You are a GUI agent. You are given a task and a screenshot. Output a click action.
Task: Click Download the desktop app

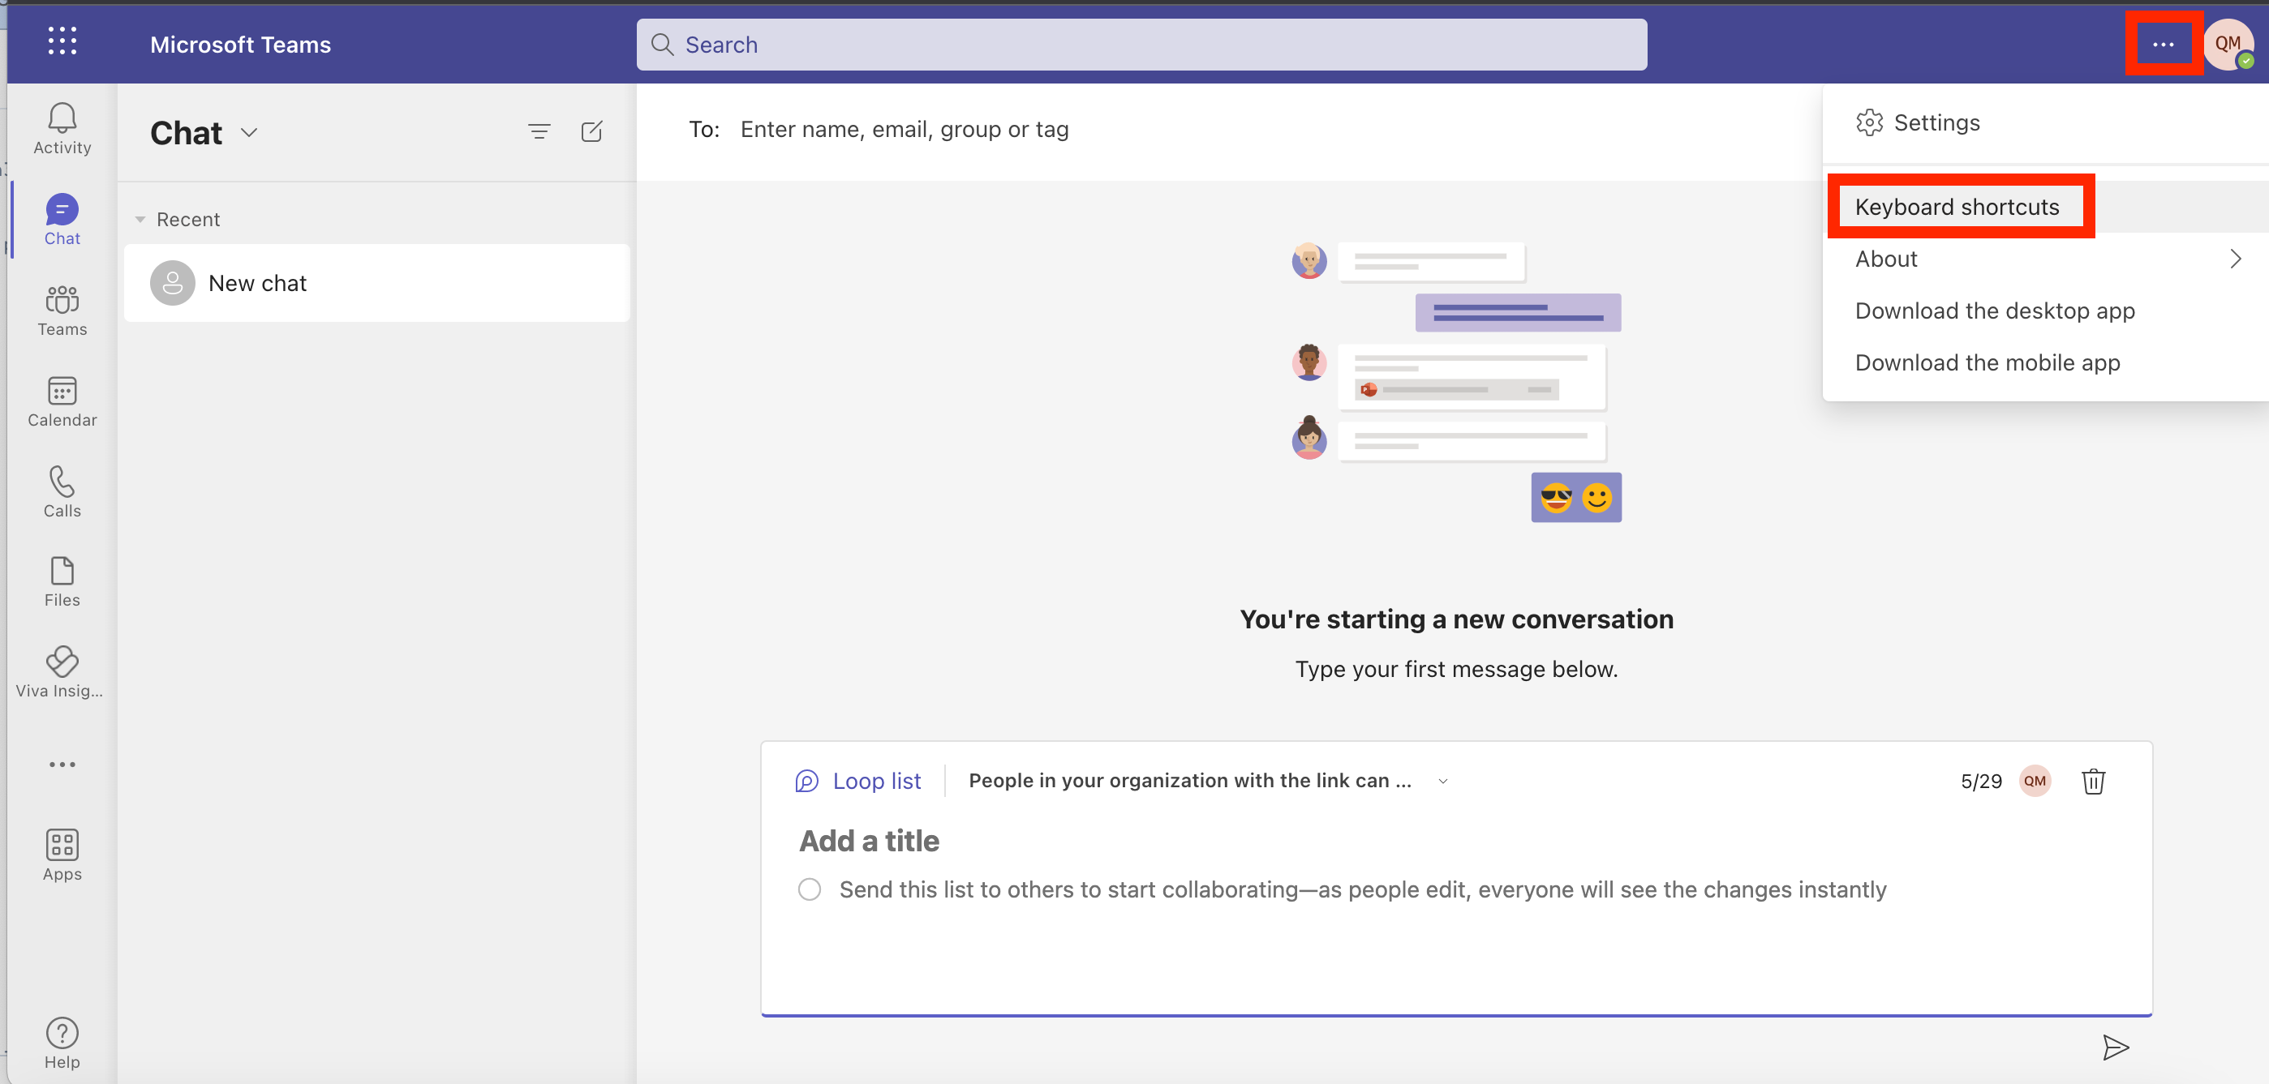pos(1994,311)
